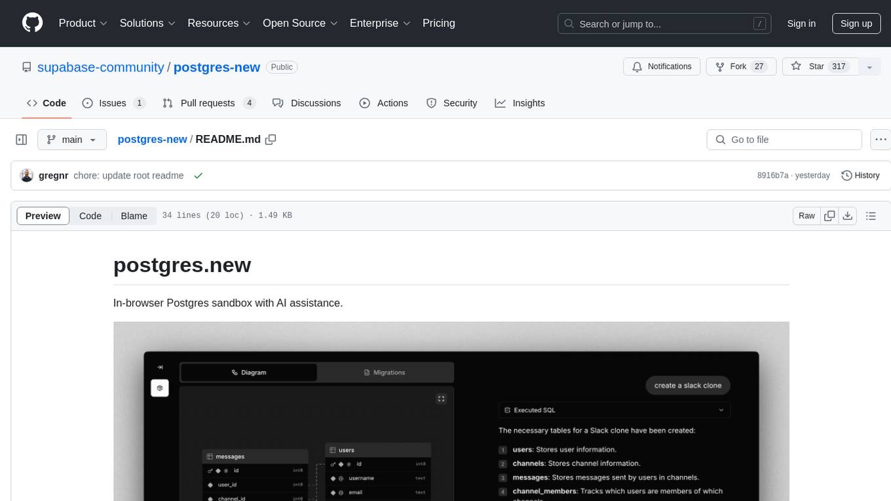Select the Preview view
Screen dimensions: 891x501
click(x=43, y=216)
